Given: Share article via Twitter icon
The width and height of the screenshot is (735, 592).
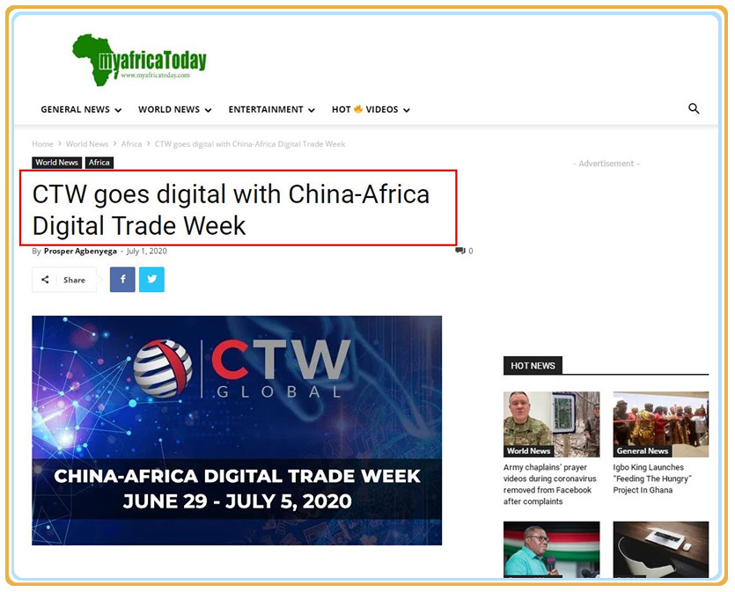Looking at the screenshot, I should pyautogui.click(x=152, y=280).
